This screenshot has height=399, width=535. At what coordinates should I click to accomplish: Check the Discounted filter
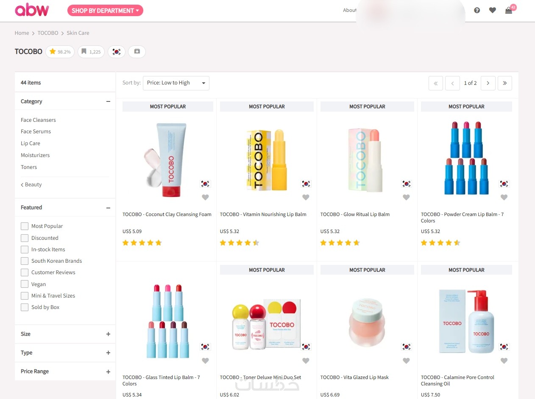pos(25,238)
